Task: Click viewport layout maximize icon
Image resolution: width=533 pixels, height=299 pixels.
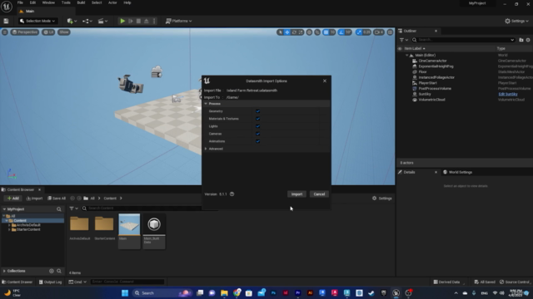Action: (390, 32)
